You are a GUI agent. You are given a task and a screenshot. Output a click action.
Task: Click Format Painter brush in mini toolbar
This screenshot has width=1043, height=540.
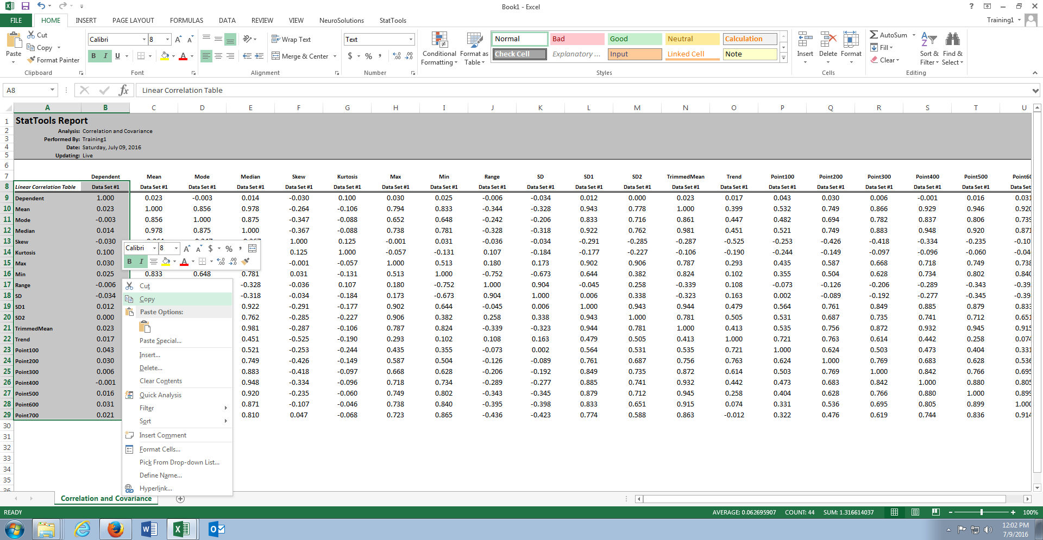(x=246, y=262)
